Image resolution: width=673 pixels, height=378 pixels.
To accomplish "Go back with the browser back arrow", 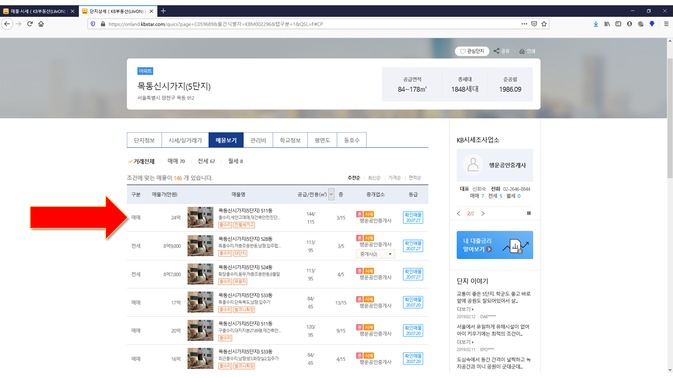I will coord(7,24).
